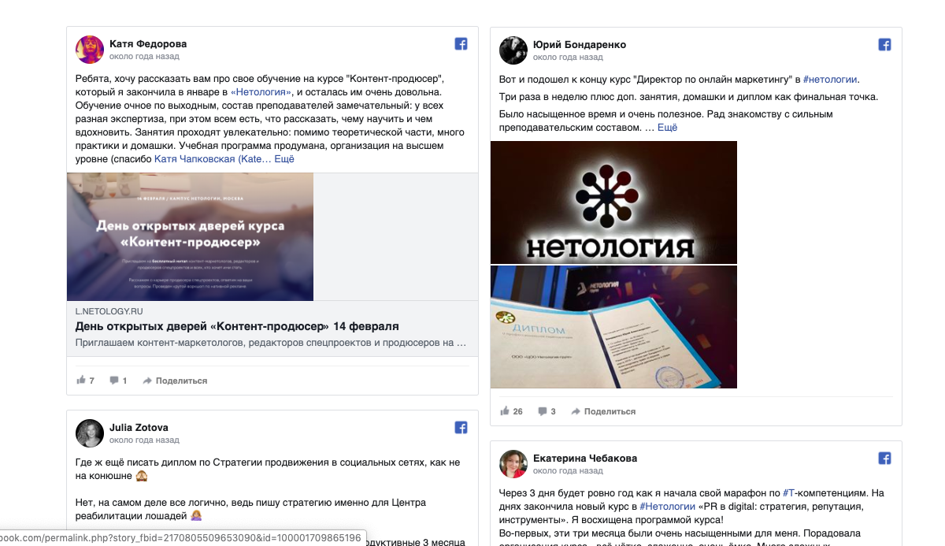
Task: Like Катя Федорова's post with 7 likes
Action: [x=85, y=381]
